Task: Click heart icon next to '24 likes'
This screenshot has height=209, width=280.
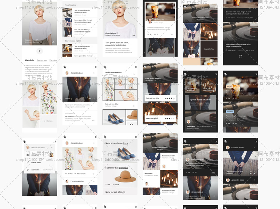Action: tap(66, 174)
